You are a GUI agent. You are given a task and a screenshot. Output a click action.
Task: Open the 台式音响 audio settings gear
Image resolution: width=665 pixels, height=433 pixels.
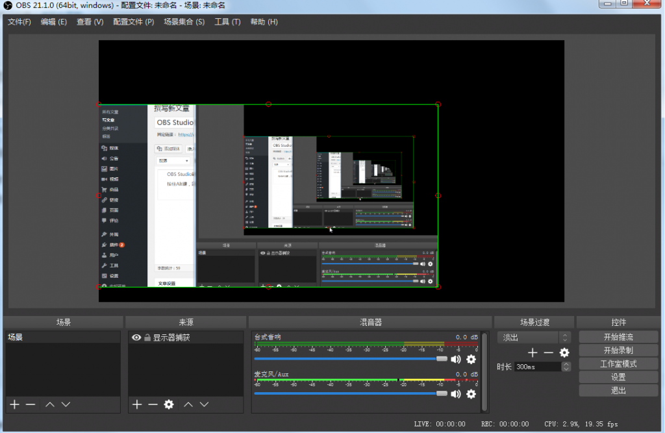point(471,360)
